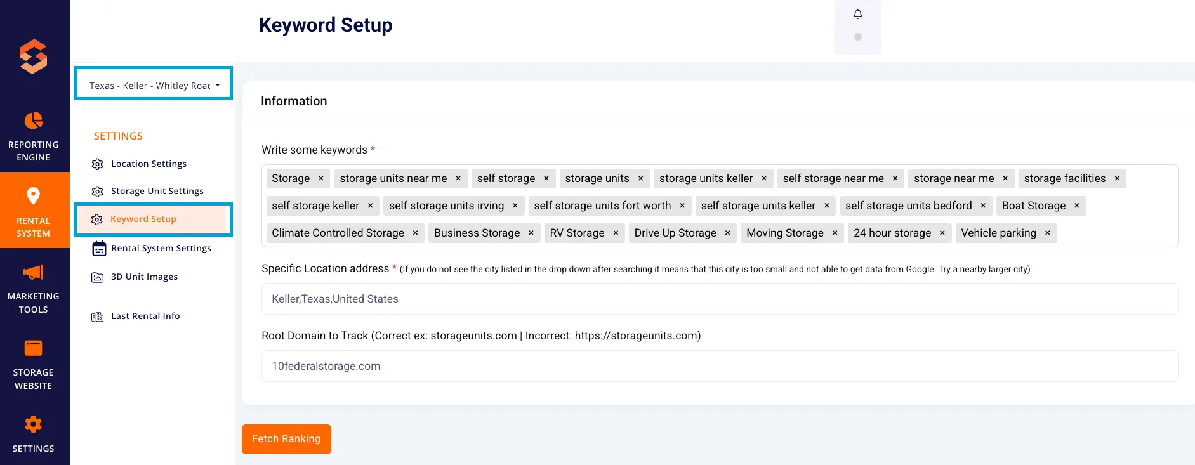Remove 'self storage keller' keyword tag
1195x465 pixels.
[370, 206]
